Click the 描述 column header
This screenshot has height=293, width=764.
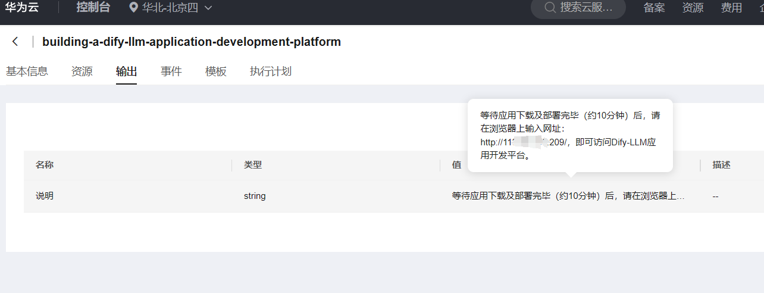coord(722,165)
